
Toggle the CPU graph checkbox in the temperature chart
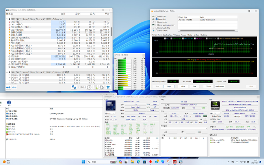[x=165, y=39]
